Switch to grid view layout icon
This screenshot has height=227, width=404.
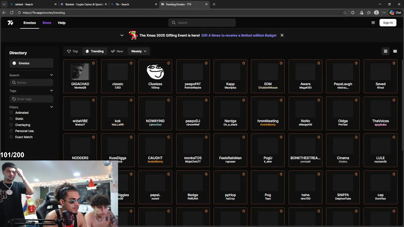[x=385, y=51]
